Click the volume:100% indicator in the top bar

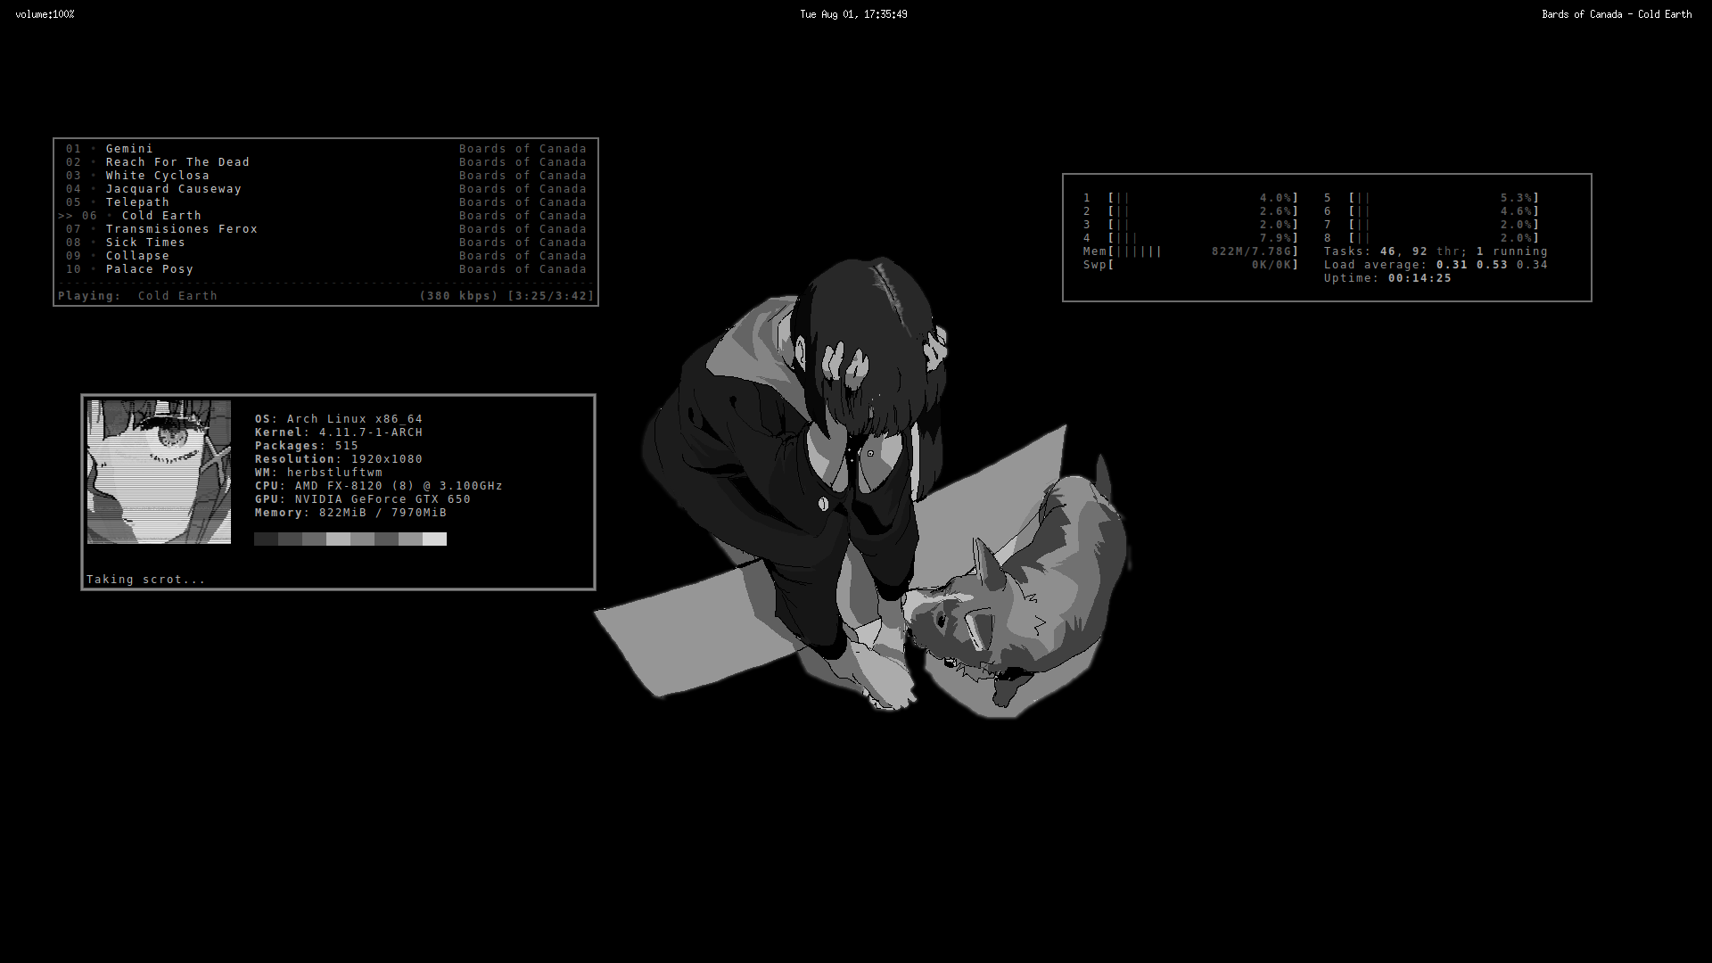(45, 14)
